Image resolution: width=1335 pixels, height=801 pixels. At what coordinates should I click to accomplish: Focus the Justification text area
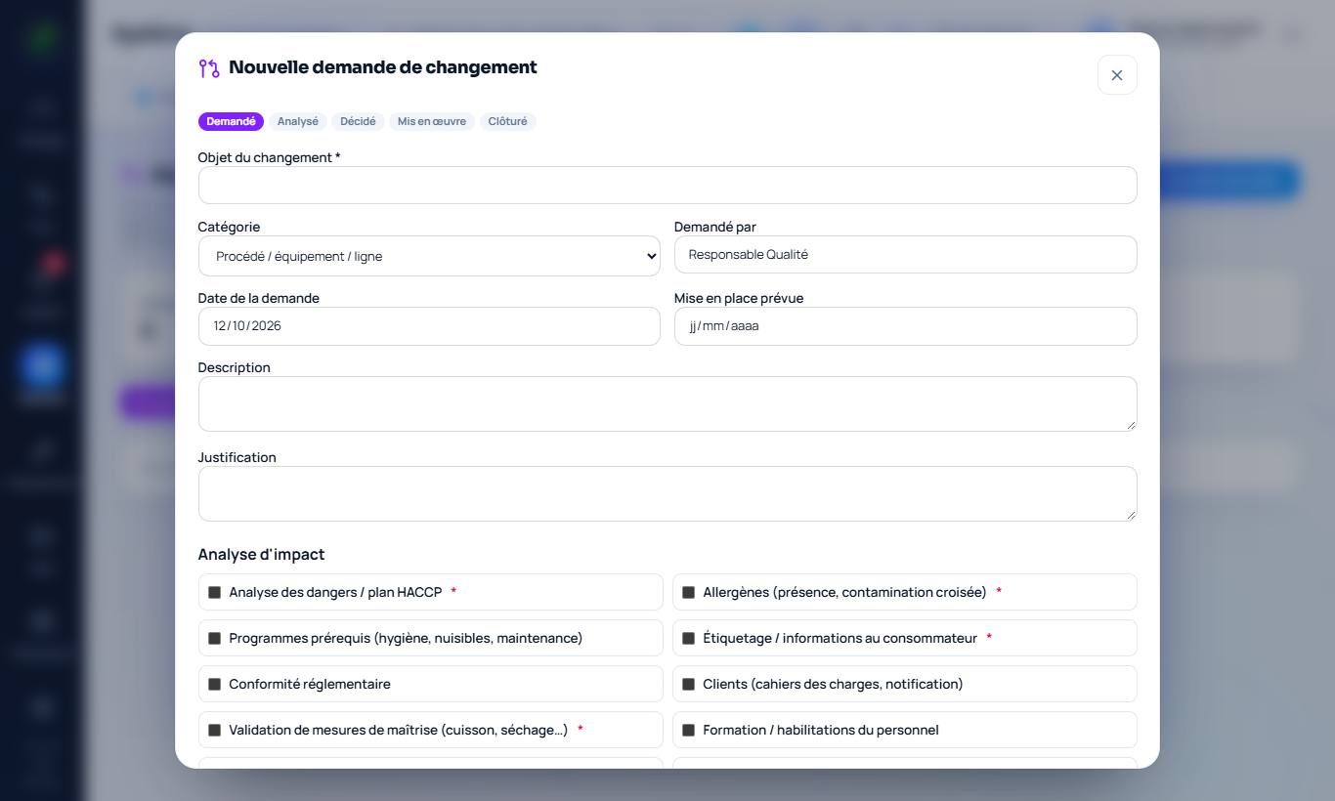coord(667,493)
